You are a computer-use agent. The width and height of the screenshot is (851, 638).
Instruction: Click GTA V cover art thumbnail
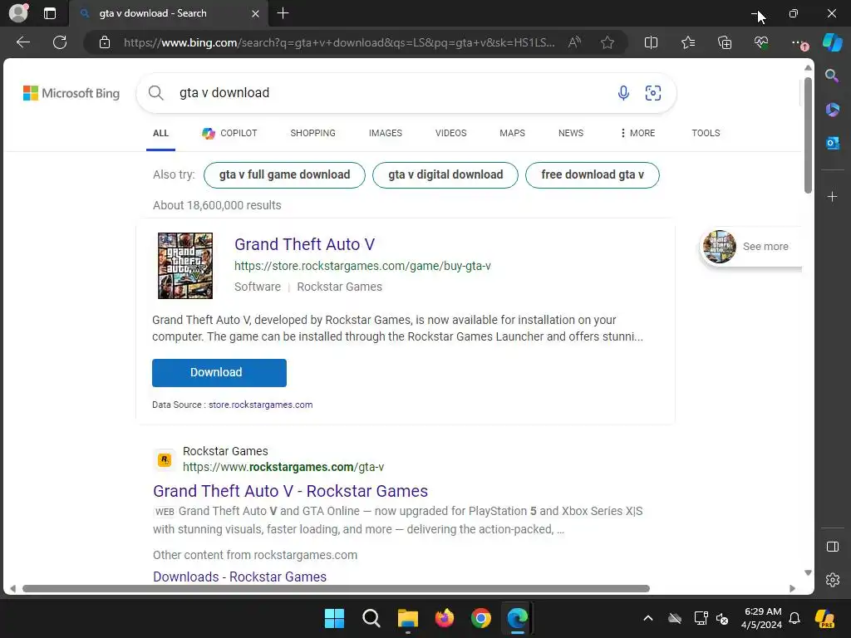coord(185,266)
